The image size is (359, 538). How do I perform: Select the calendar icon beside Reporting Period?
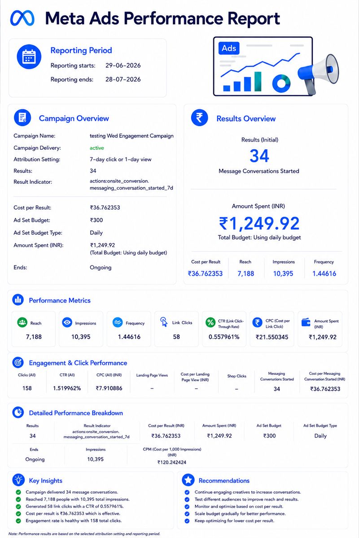(x=29, y=56)
